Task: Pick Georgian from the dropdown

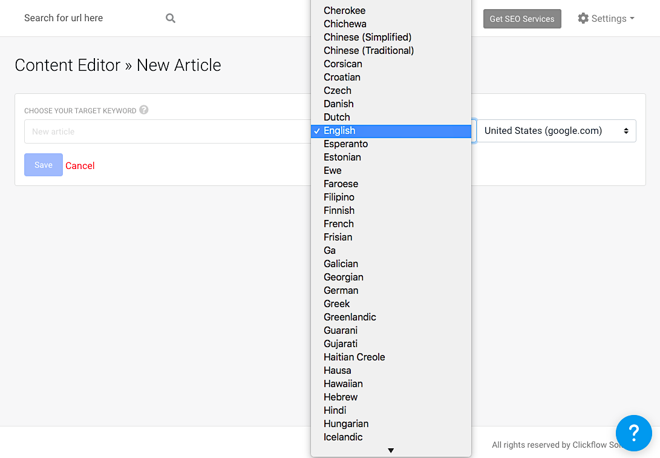Action: pos(391,277)
